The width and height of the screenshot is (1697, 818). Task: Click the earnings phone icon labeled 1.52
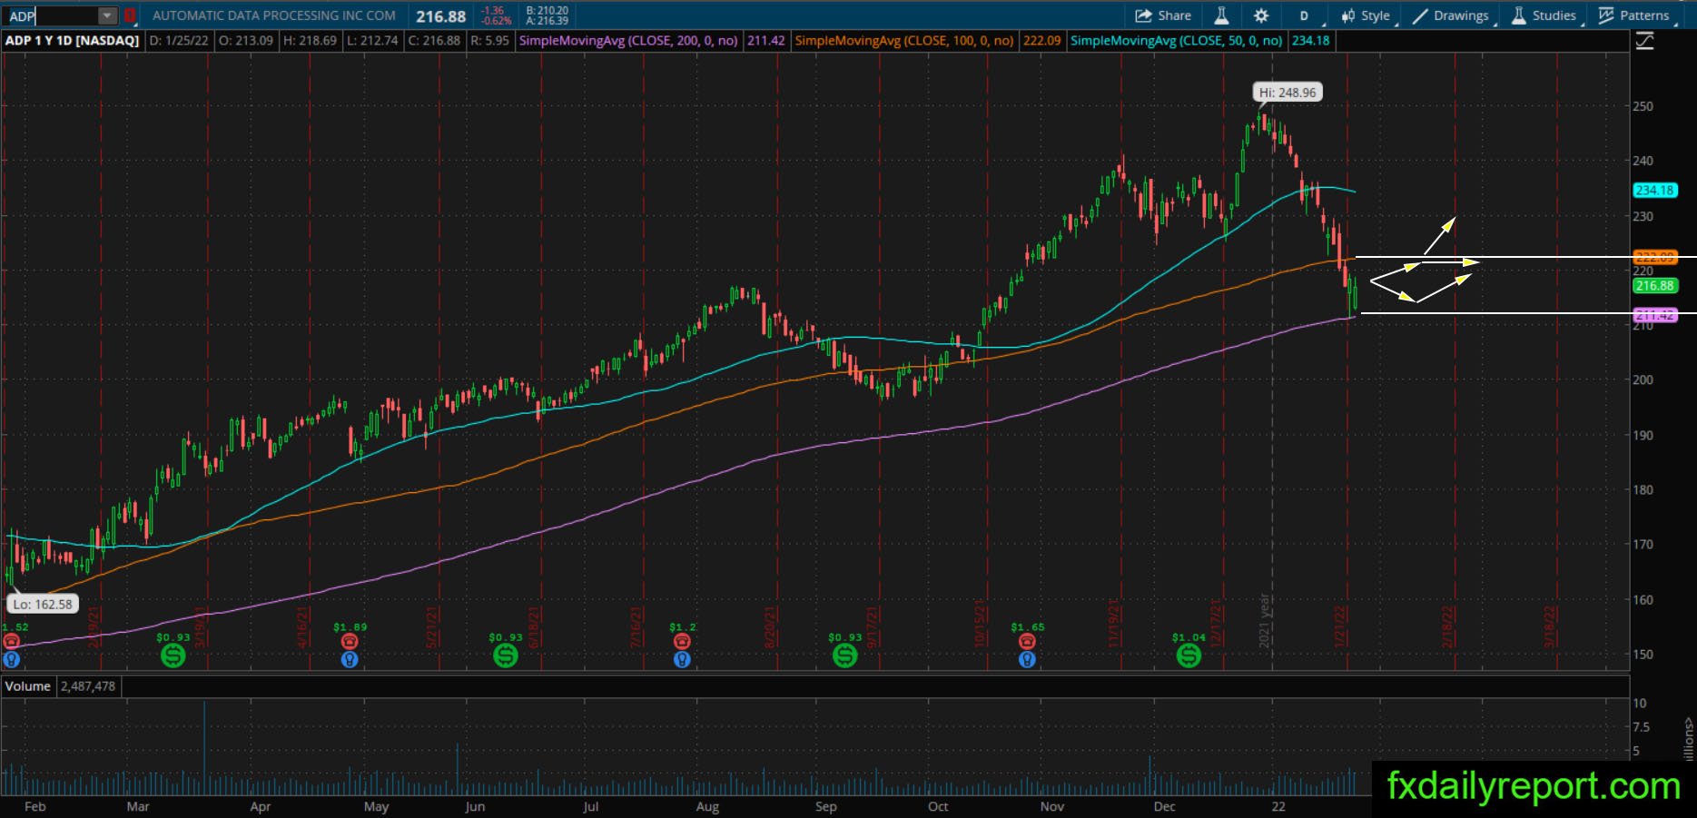pyautogui.click(x=11, y=641)
